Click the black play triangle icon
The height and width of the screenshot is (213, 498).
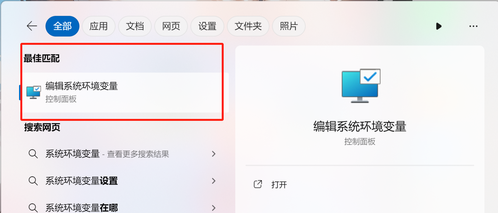coord(439,26)
